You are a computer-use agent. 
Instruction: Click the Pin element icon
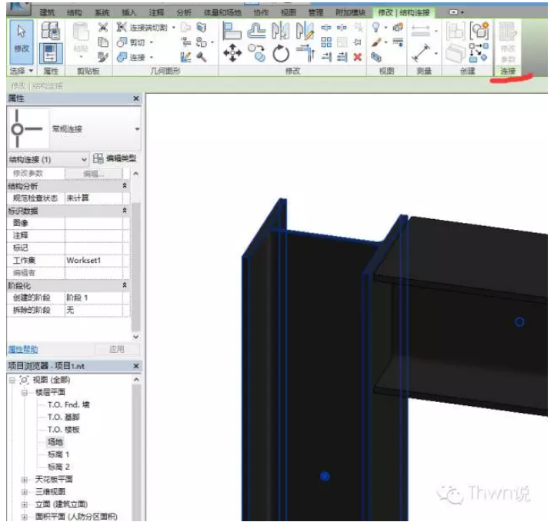(358, 42)
